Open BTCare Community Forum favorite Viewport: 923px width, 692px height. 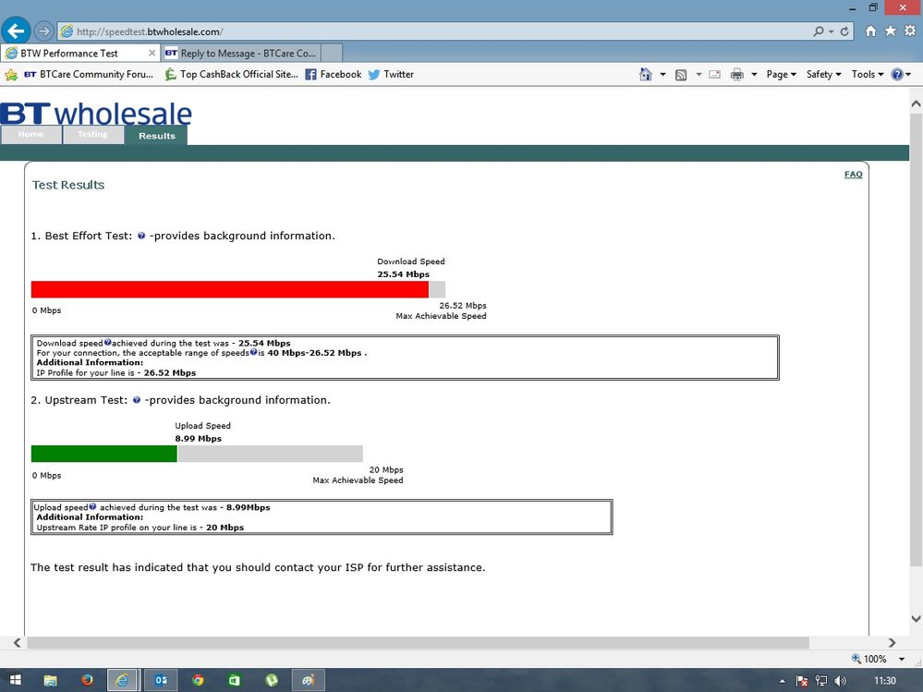coord(89,75)
